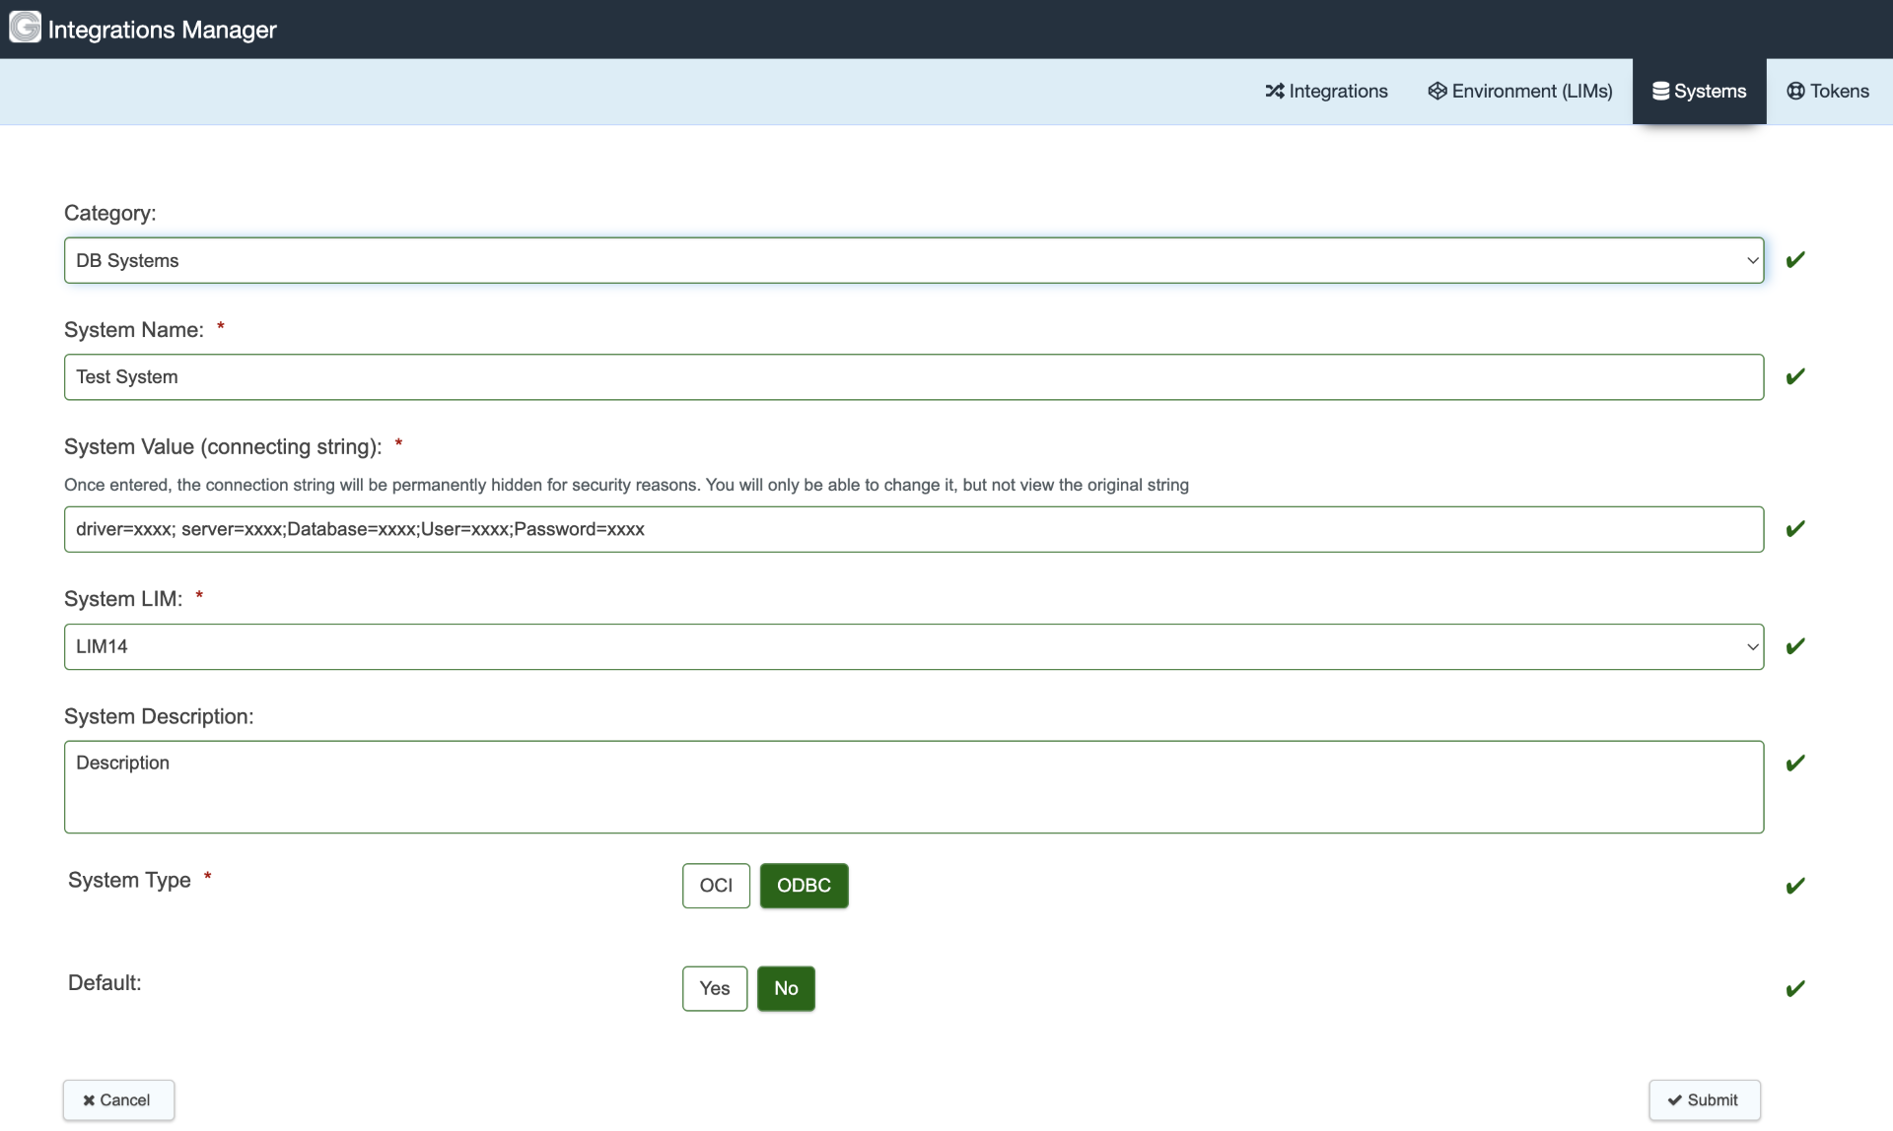Screen dimensions: 1893x1131
Task: Submit the system form
Action: click(x=1704, y=1100)
